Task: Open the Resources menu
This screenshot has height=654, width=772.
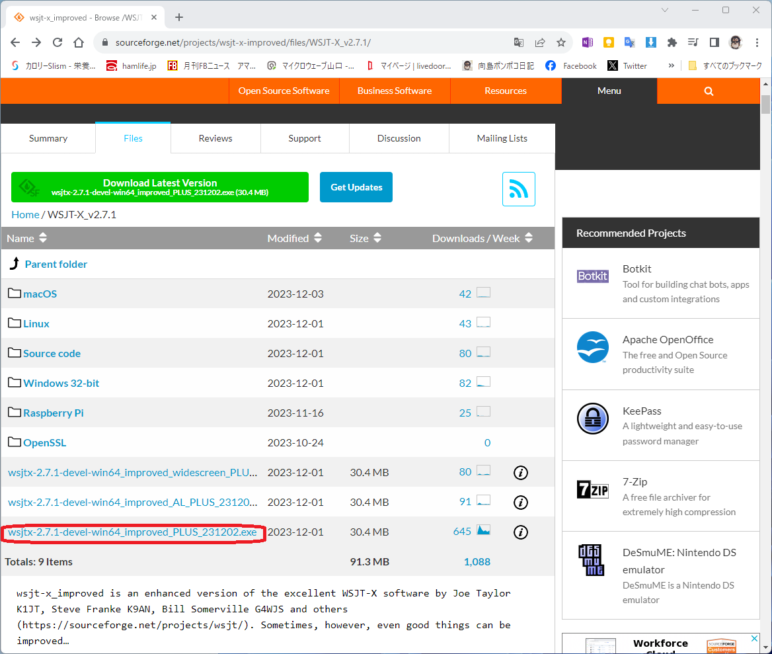Action: (x=506, y=91)
